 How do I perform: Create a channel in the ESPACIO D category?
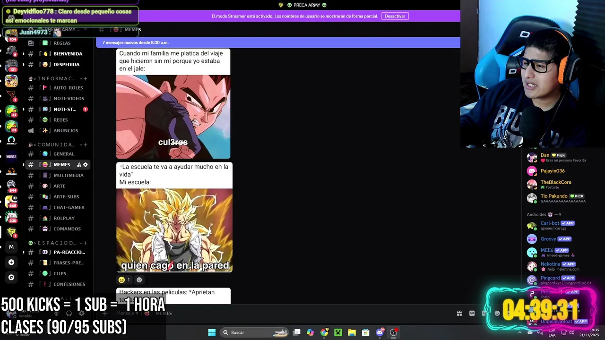[x=86, y=243]
